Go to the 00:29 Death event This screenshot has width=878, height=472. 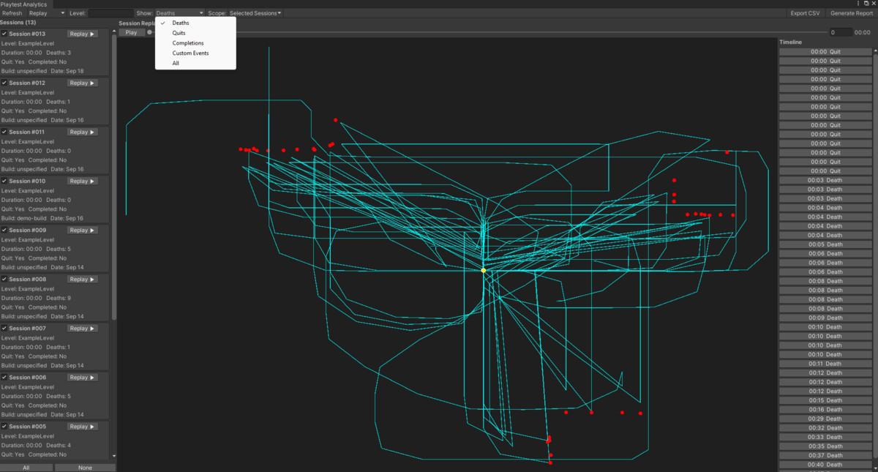(x=825, y=419)
